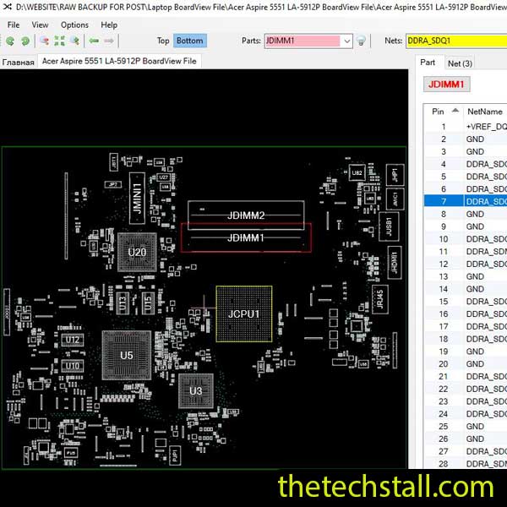Select pin 3 GND row

(x=466, y=151)
